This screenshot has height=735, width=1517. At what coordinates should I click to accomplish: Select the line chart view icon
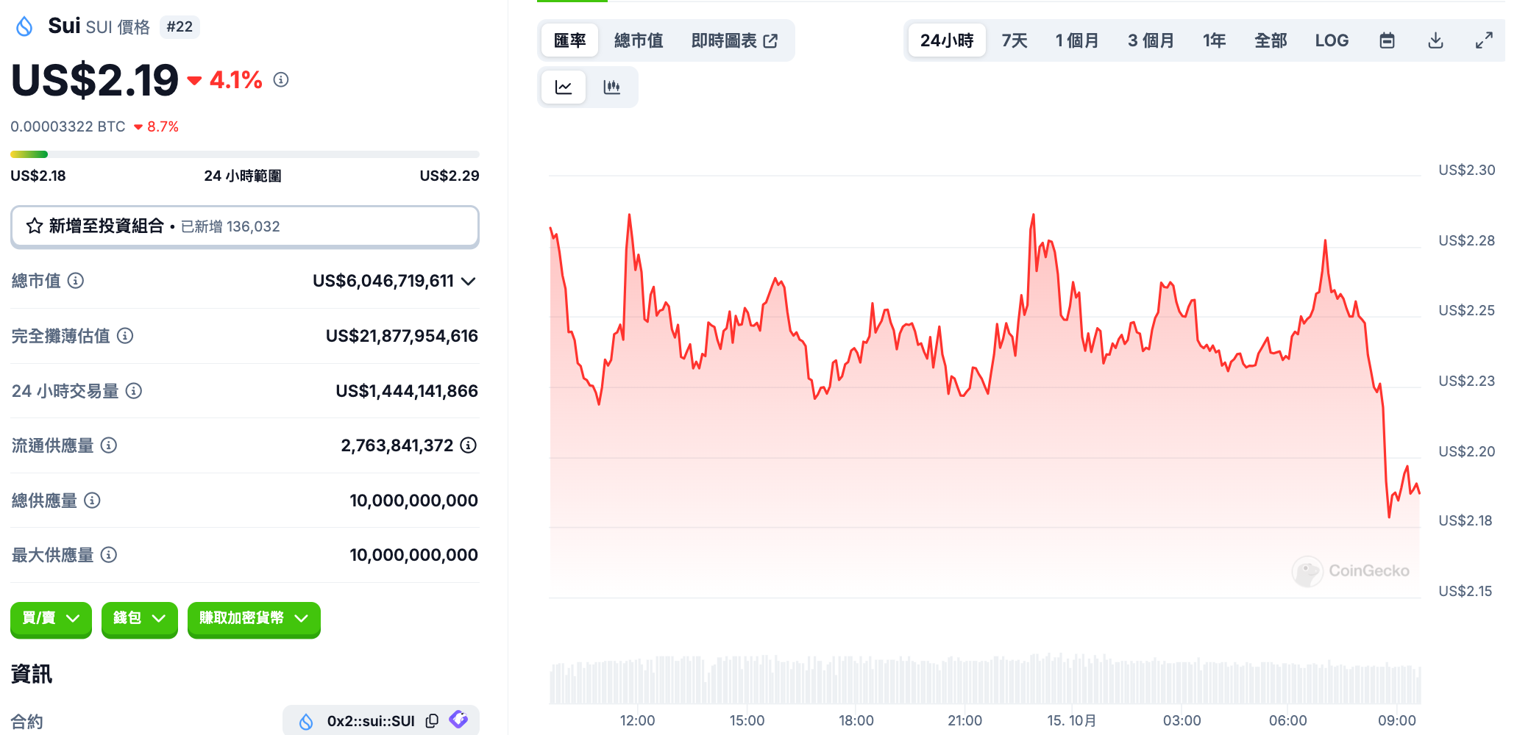(563, 87)
